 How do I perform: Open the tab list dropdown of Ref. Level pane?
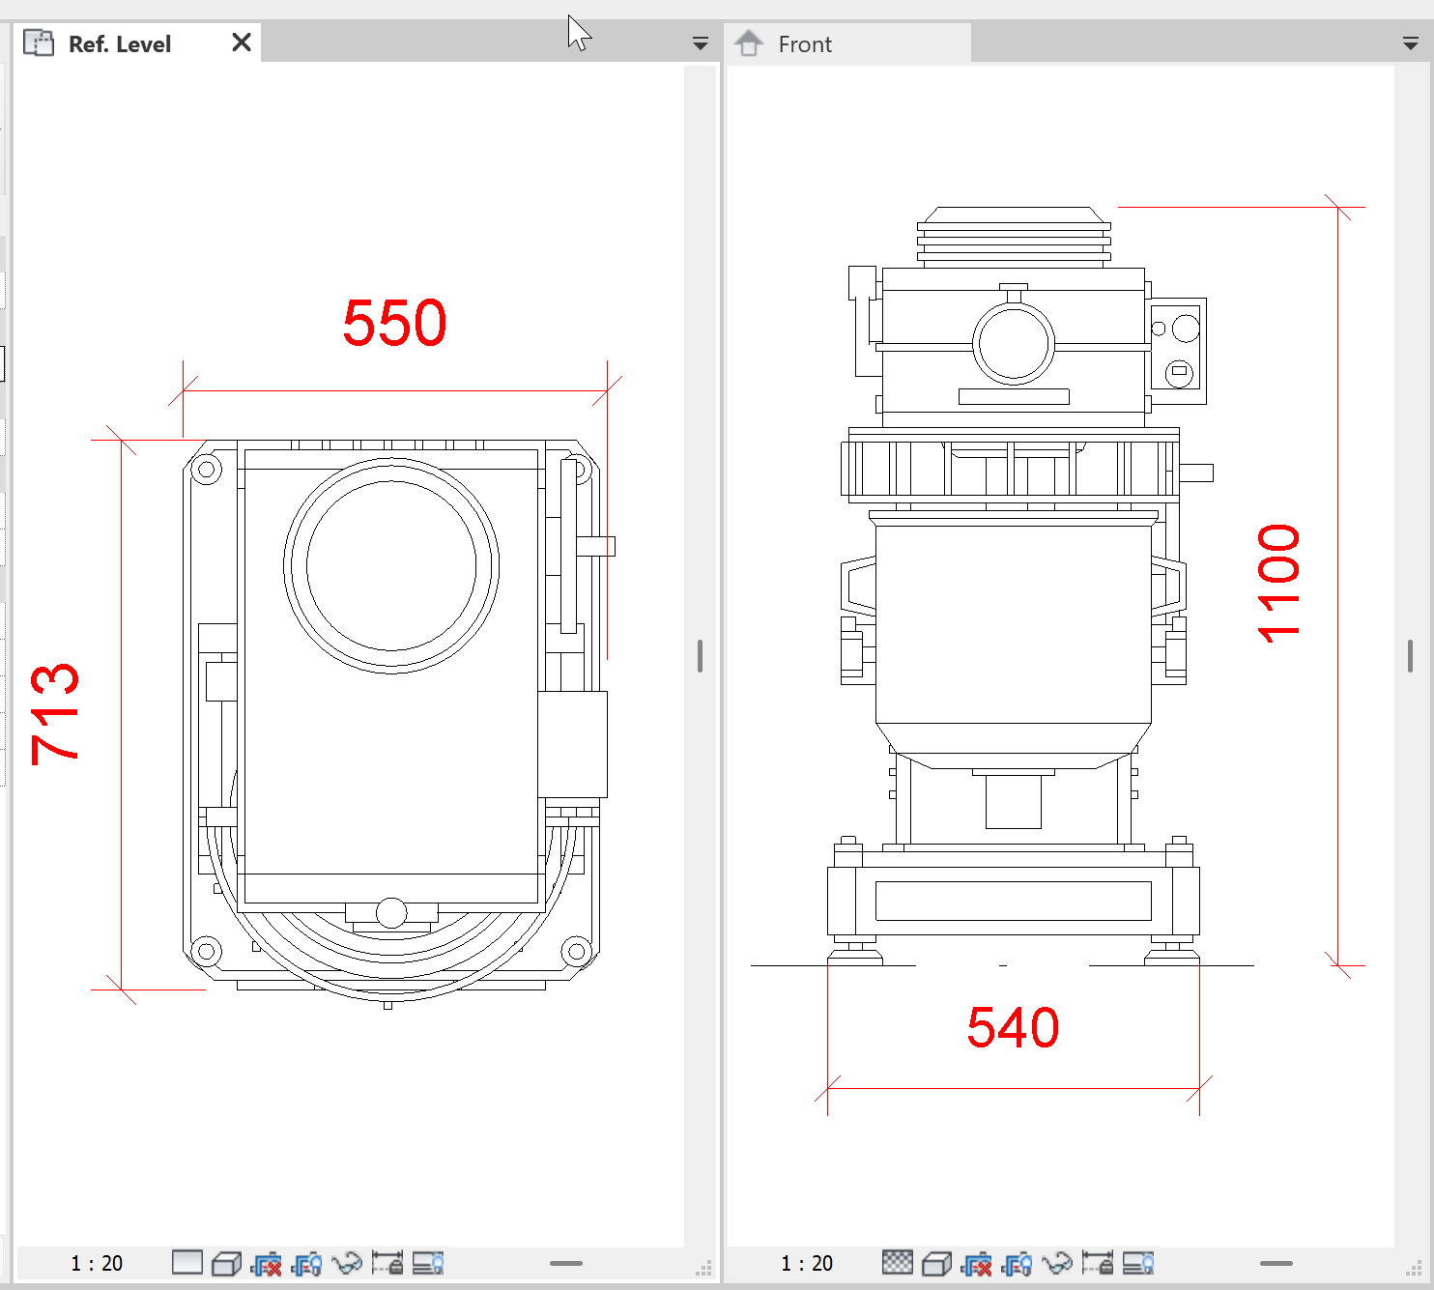[701, 43]
